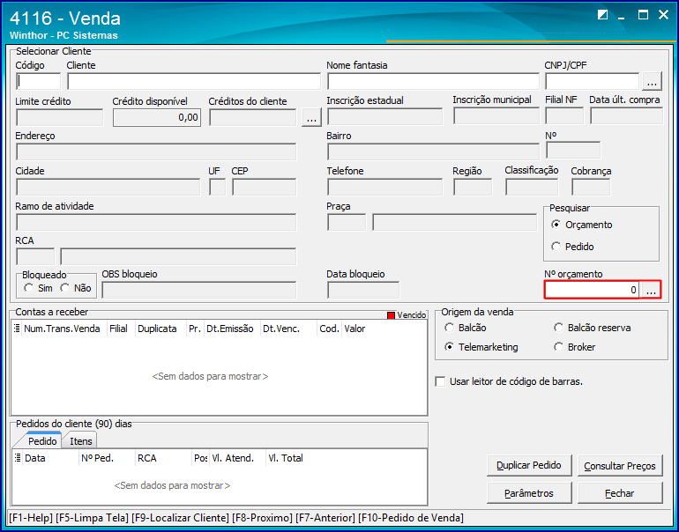Click F10-Pedido de Venda in status bar
The image size is (679, 532).
coord(411,518)
